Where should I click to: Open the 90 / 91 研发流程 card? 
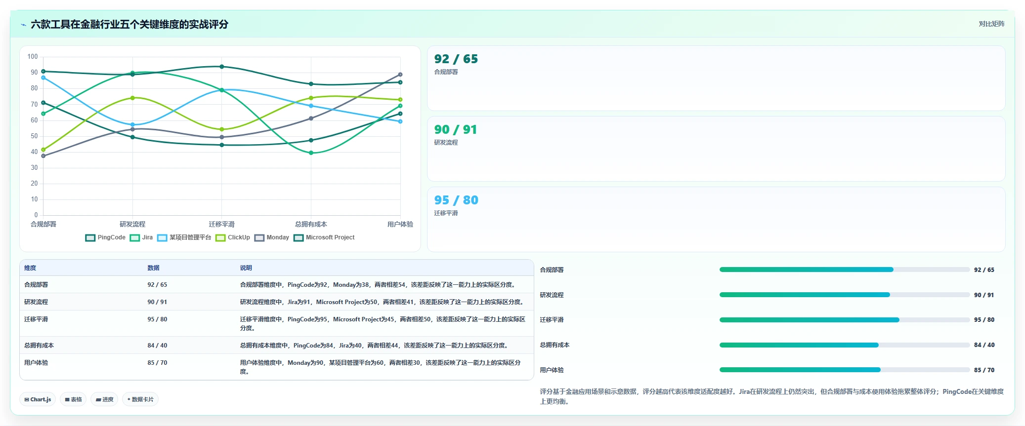(x=716, y=149)
